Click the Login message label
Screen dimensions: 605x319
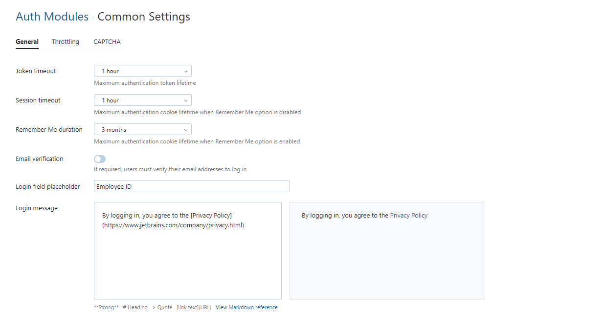(37, 208)
